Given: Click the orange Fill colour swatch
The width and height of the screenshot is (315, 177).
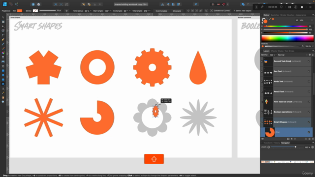Looking at the screenshot, I should point(20,11).
